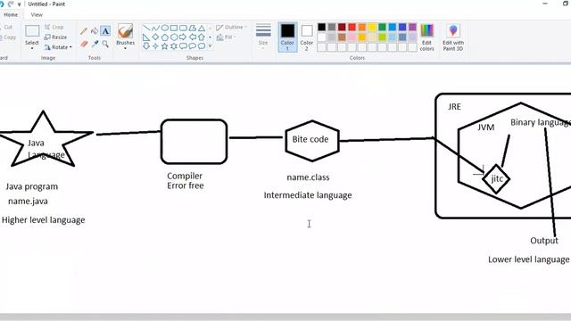Switch to the View ribbon tab
The width and height of the screenshot is (571, 321).
coord(37,14)
